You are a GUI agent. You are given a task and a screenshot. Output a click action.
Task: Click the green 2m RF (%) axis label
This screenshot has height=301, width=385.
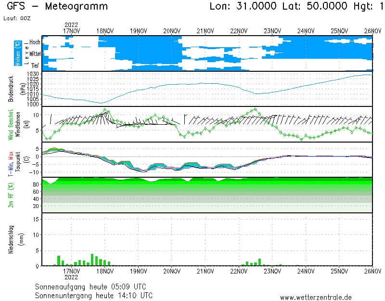pos(11,195)
